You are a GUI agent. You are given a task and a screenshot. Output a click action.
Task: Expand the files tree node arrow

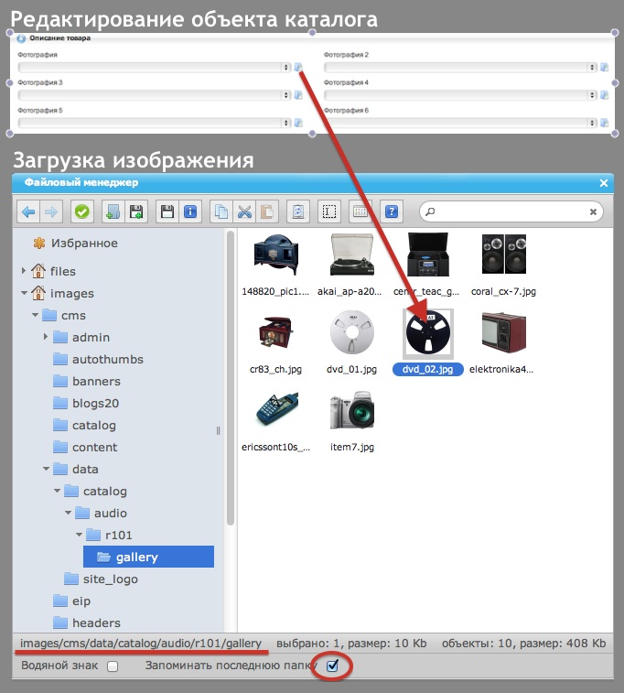tap(24, 270)
